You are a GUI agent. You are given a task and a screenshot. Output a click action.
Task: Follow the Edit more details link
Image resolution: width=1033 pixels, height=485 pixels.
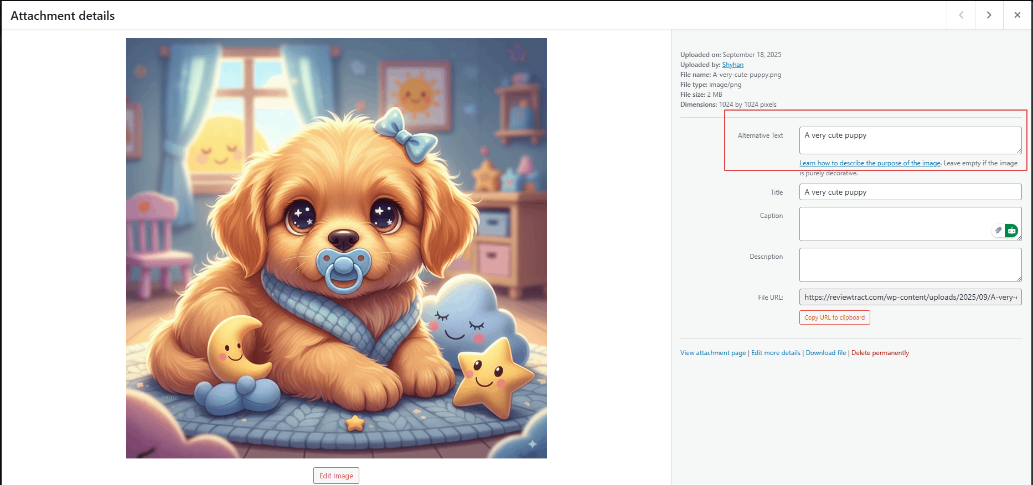coord(776,353)
